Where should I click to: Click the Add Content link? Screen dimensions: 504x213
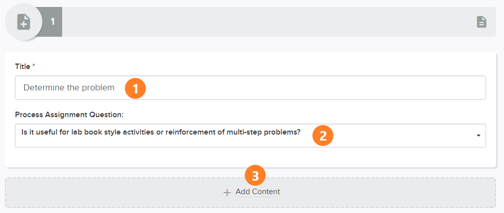point(258,192)
